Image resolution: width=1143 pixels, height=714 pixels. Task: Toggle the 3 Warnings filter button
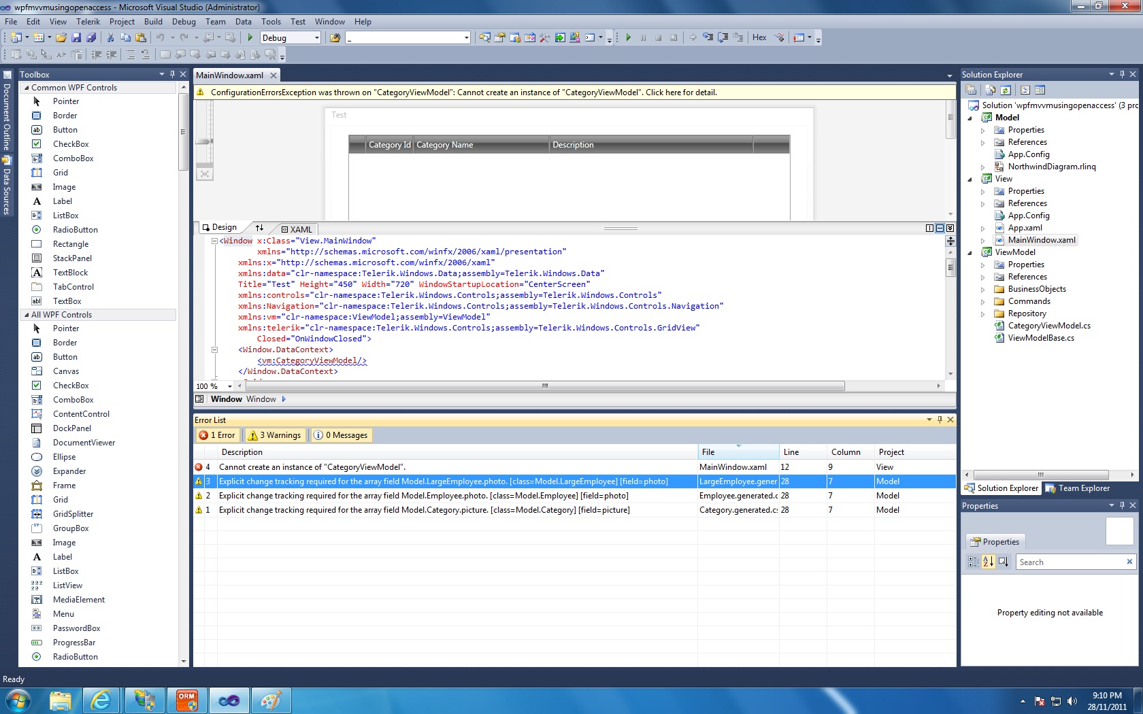(274, 435)
